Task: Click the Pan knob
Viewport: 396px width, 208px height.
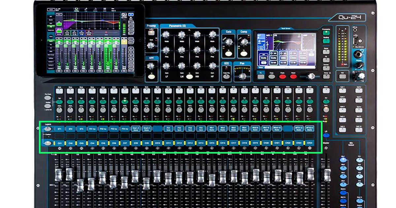Action: pyautogui.click(x=243, y=76)
